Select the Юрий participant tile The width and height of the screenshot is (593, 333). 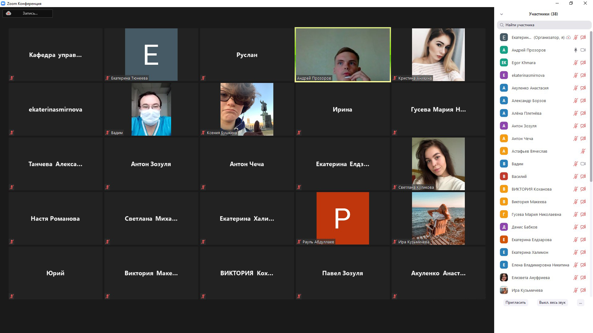coord(55,273)
